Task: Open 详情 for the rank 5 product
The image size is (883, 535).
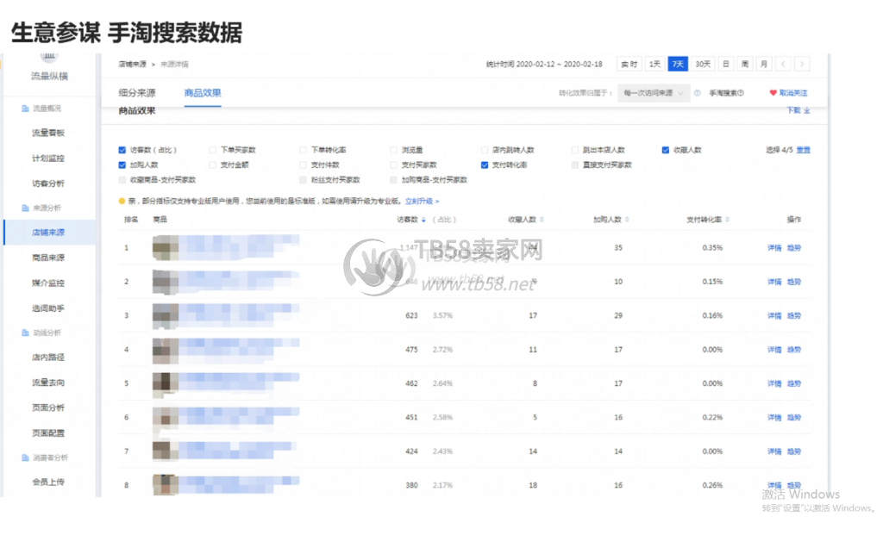Action: pos(774,383)
